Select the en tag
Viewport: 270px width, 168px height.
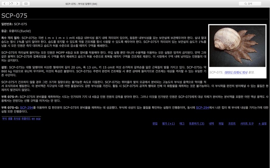coord(33,119)
